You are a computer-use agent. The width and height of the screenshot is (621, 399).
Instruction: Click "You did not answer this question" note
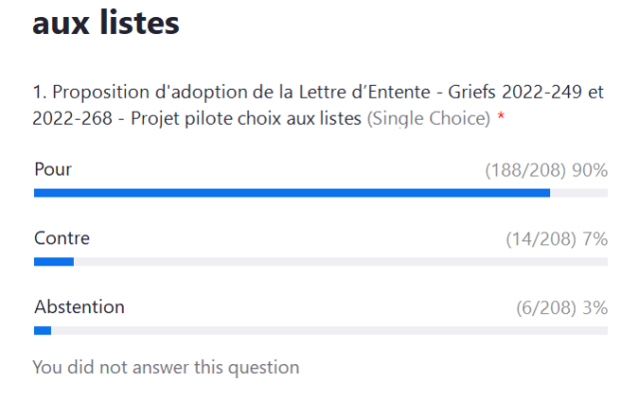coord(166,367)
